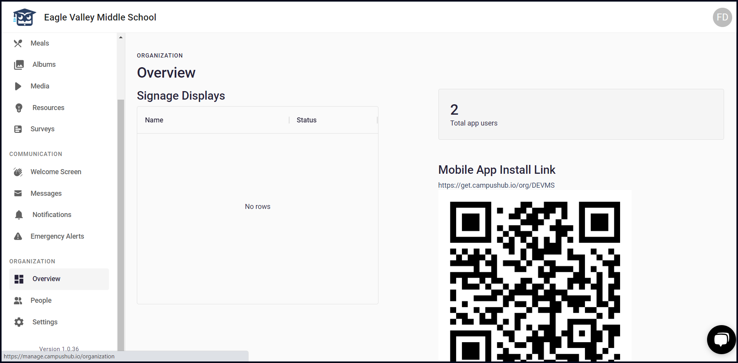Click the Emergency Alerts warning triangle icon
This screenshot has width=738, height=363.
(18, 236)
